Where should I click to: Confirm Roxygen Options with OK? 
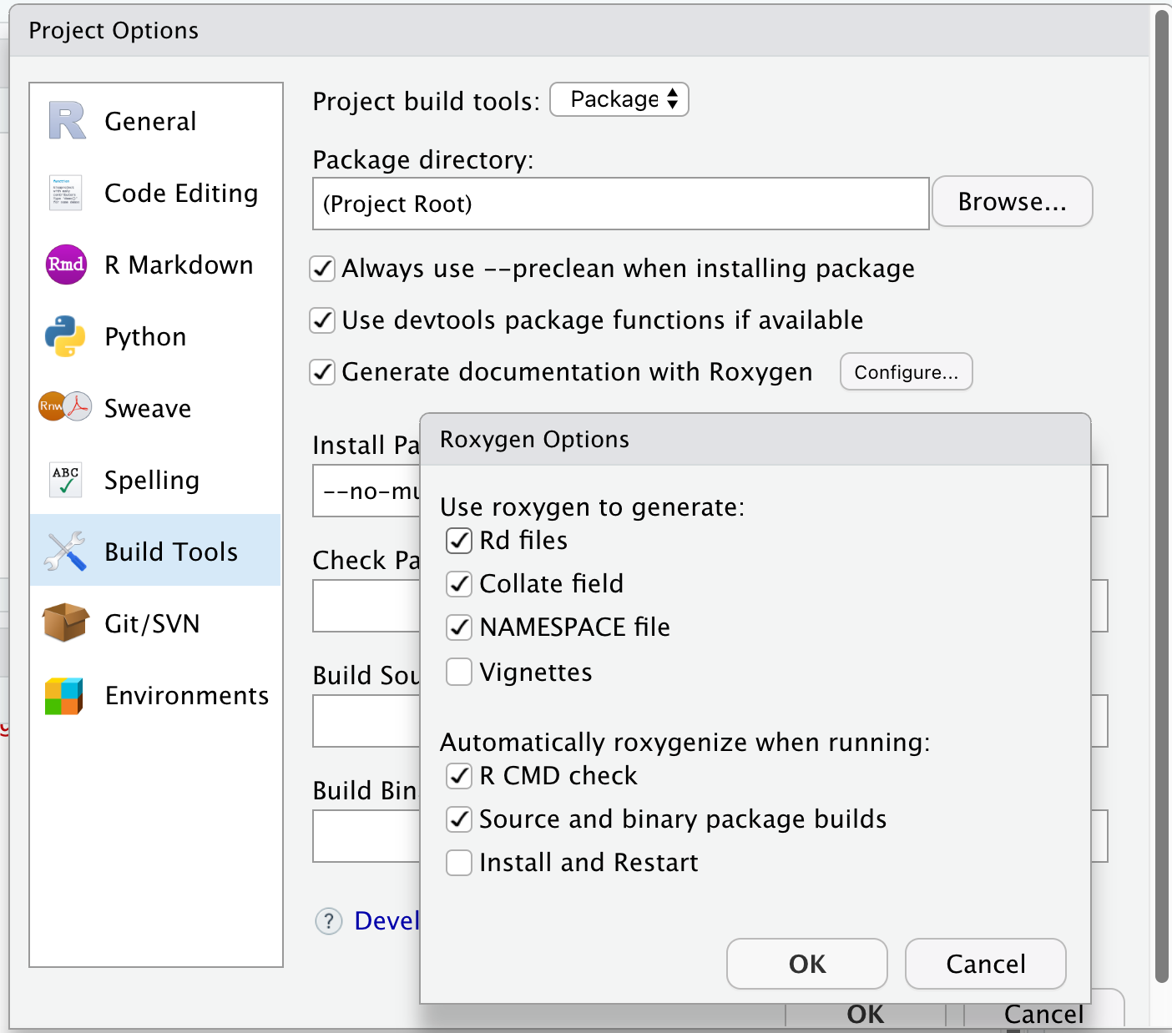[806, 964]
